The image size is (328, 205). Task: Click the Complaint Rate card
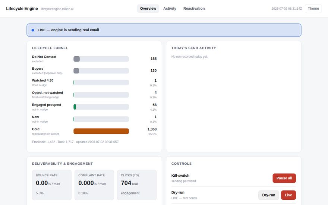coord(94,185)
